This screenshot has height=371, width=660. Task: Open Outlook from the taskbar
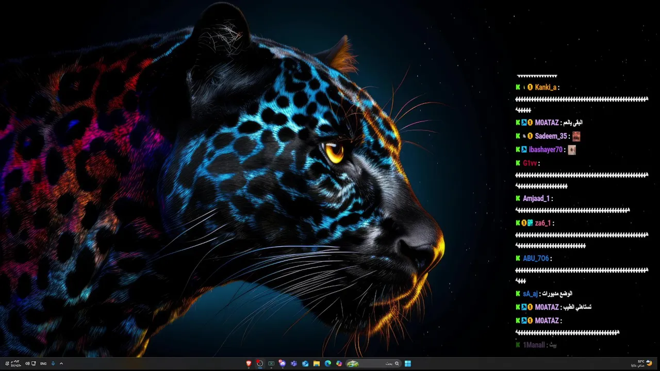click(305, 364)
